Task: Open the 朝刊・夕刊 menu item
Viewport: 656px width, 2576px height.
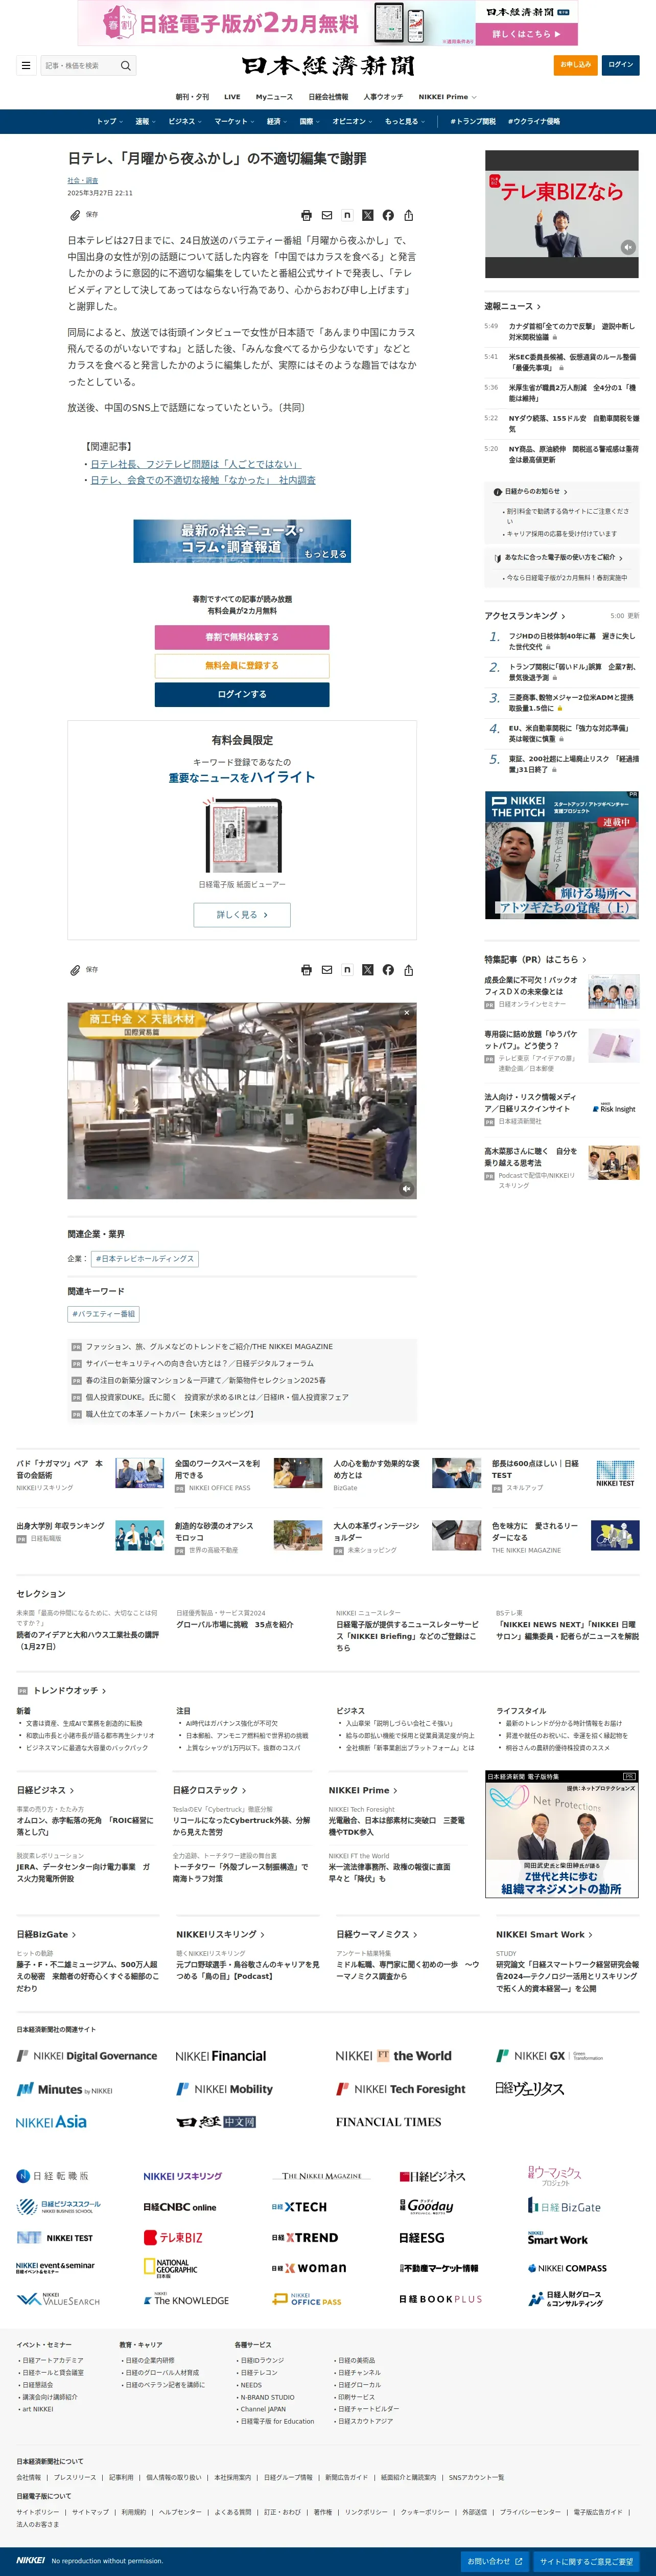Action: pos(192,97)
